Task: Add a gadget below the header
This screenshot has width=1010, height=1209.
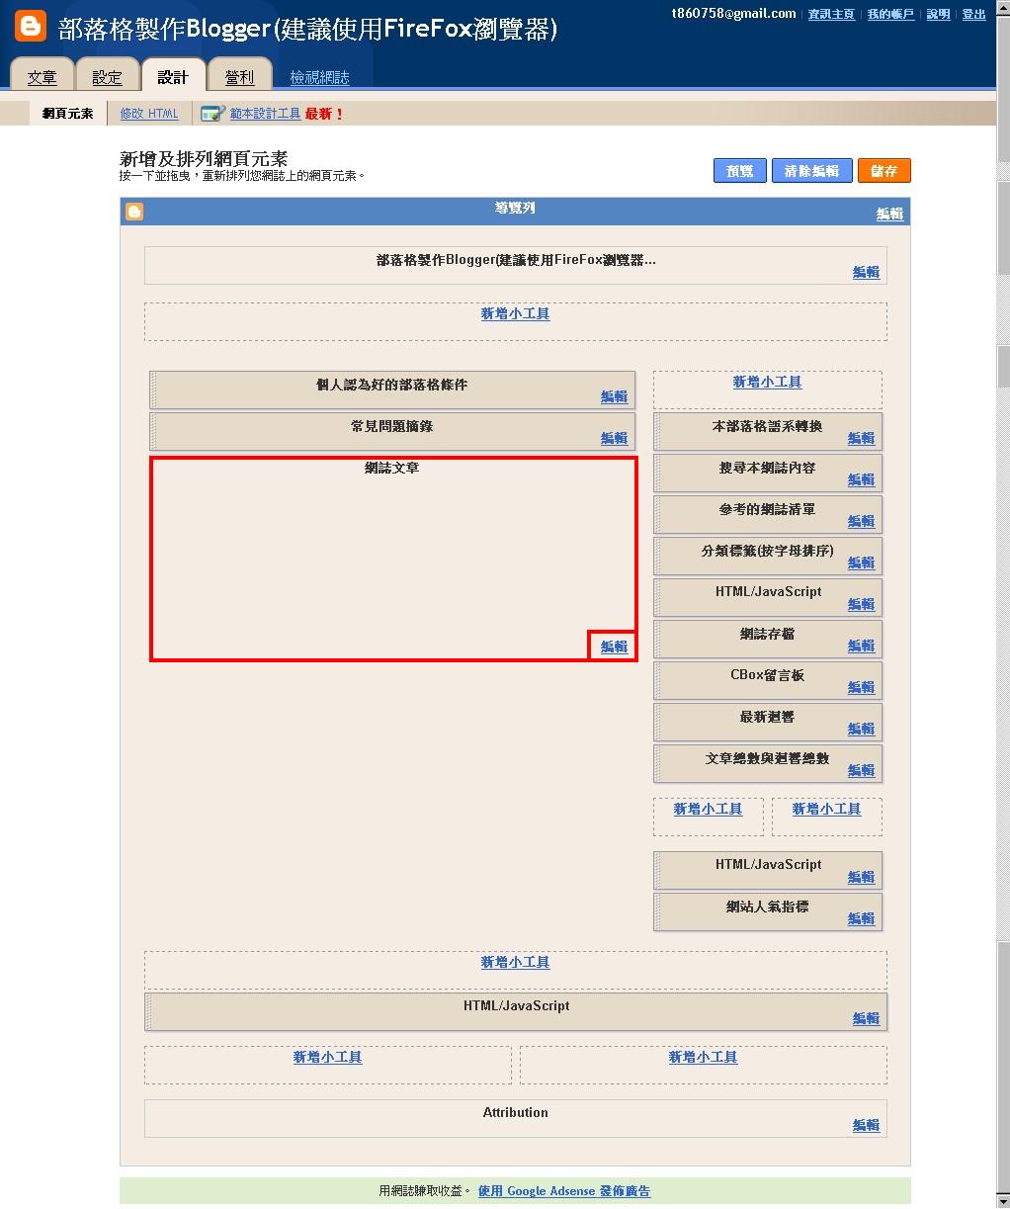Action: pyautogui.click(x=515, y=313)
